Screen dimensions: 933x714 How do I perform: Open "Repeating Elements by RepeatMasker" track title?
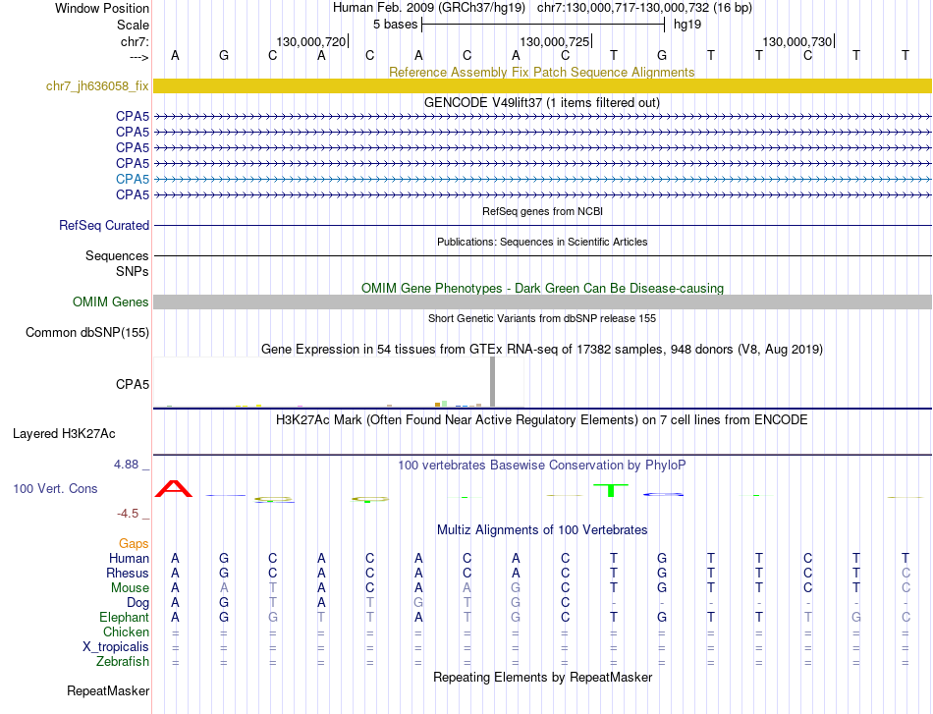click(543, 677)
